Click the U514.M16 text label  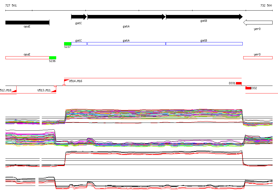[x=75, y=81]
